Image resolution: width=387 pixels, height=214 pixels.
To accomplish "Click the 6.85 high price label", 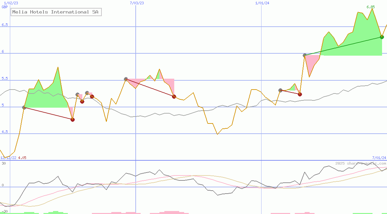I will click(371, 7).
